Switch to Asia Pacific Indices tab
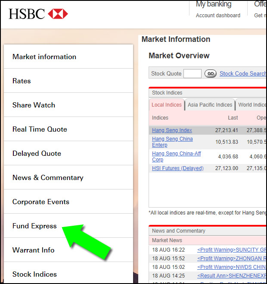This screenshot has width=267, height=284. pyautogui.click(x=210, y=105)
